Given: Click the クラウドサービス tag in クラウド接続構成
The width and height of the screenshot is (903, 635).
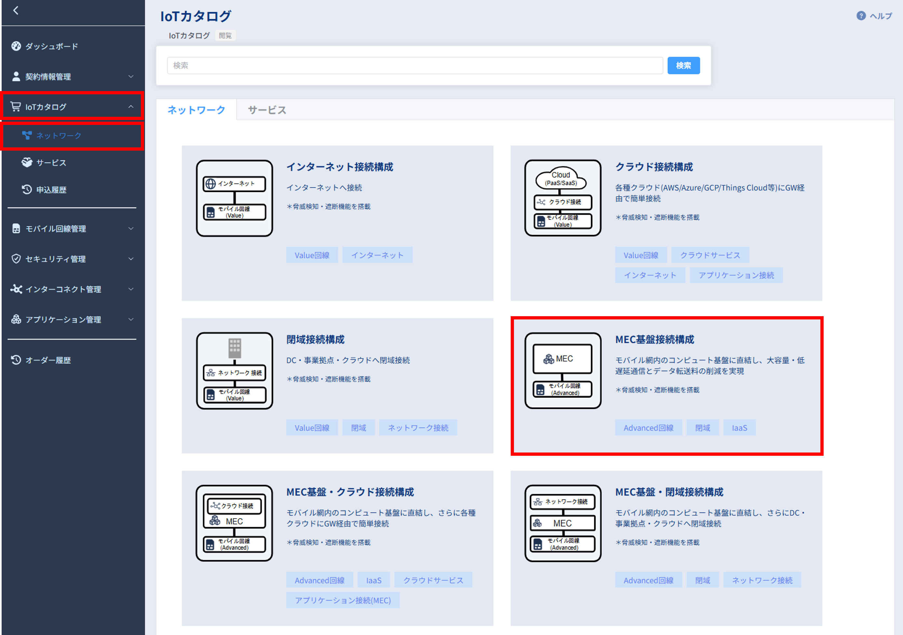Looking at the screenshot, I should click(x=710, y=255).
